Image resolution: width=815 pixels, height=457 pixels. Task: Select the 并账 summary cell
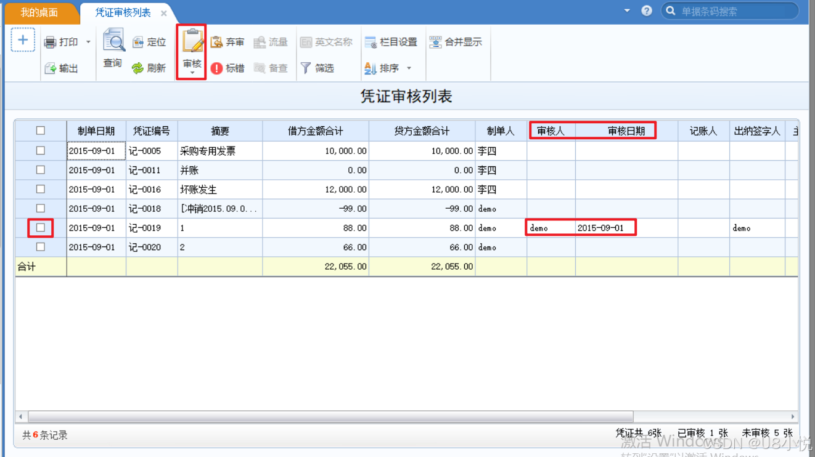pos(220,170)
